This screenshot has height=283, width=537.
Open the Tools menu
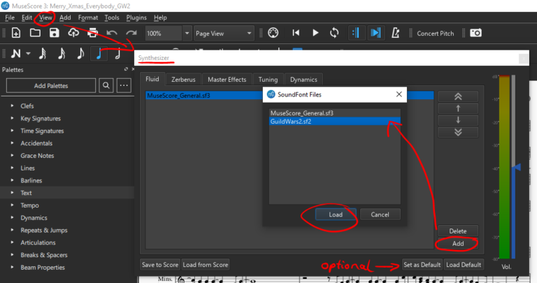coord(112,17)
